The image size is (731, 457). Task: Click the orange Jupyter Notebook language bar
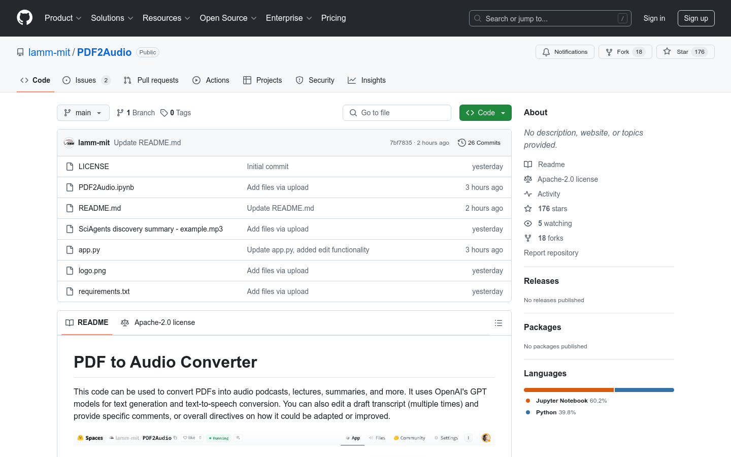pos(569,390)
